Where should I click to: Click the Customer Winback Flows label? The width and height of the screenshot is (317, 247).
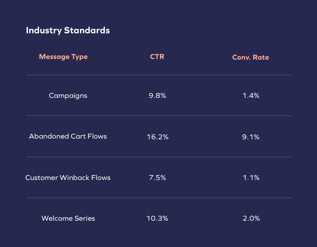68,178
